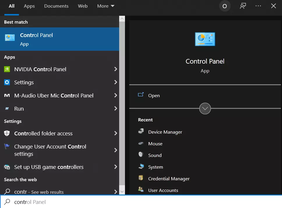The width and height of the screenshot is (282, 208).
Task: Expand Set up USB game controllers arrow
Action: click(x=116, y=167)
